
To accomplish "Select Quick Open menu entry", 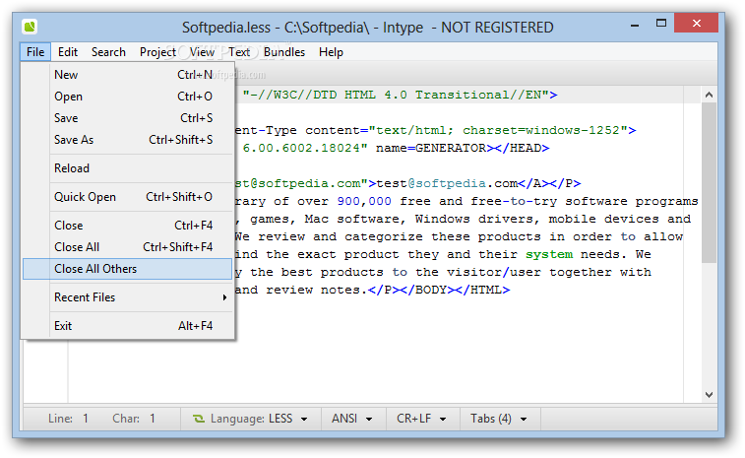I will click(127, 197).
